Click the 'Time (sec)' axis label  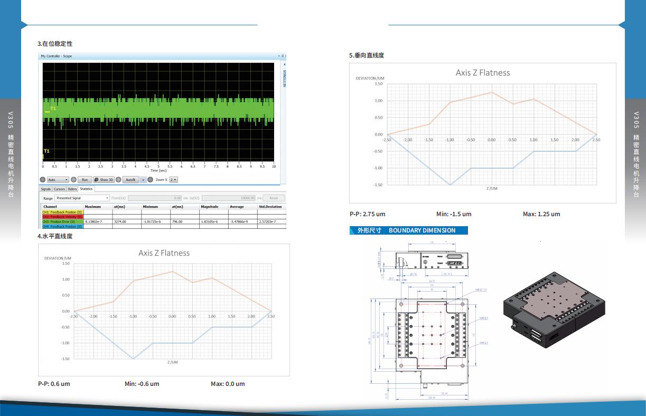[x=158, y=170]
